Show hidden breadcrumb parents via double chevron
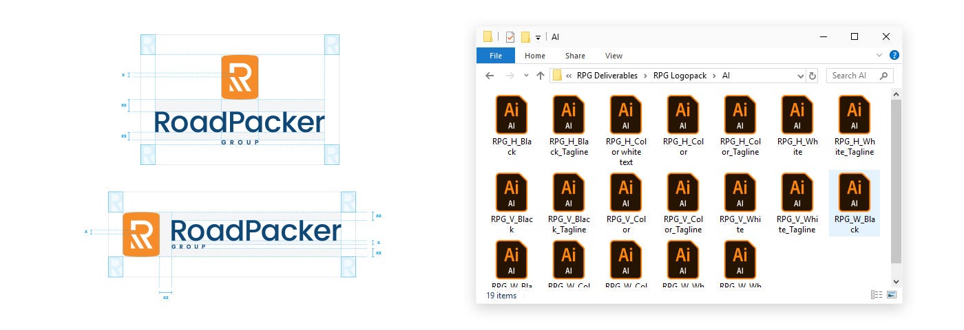Viewport: 964px width, 330px height. pyautogui.click(x=569, y=76)
